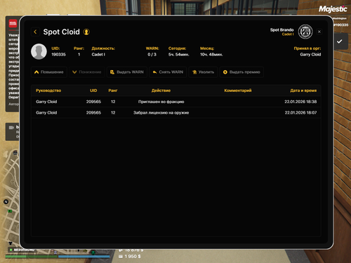351x263 pixels.
Task: Click the Приглашен во фракцию action text
Action: (161, 102)
